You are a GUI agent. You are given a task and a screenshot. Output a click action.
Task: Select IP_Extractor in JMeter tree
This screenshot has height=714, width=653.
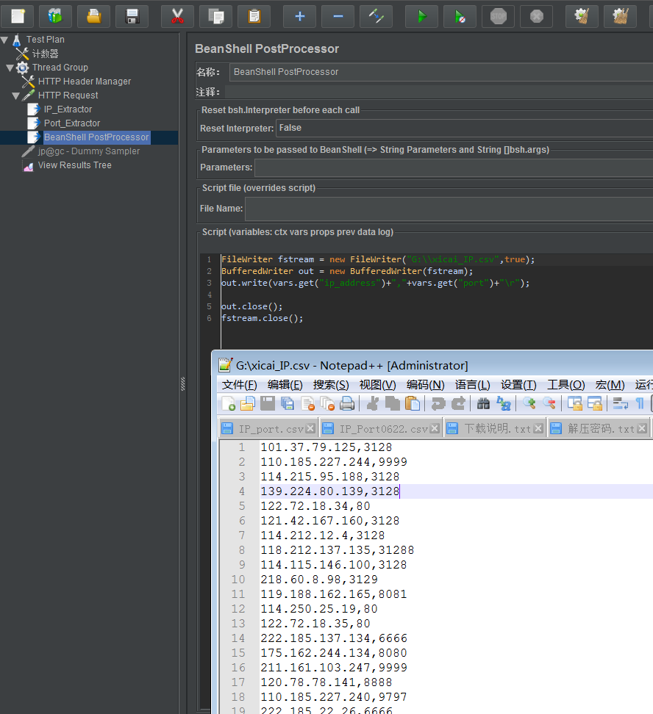[68, 109]
